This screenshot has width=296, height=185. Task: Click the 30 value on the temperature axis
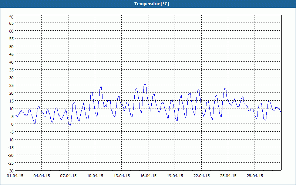point(11,78)
